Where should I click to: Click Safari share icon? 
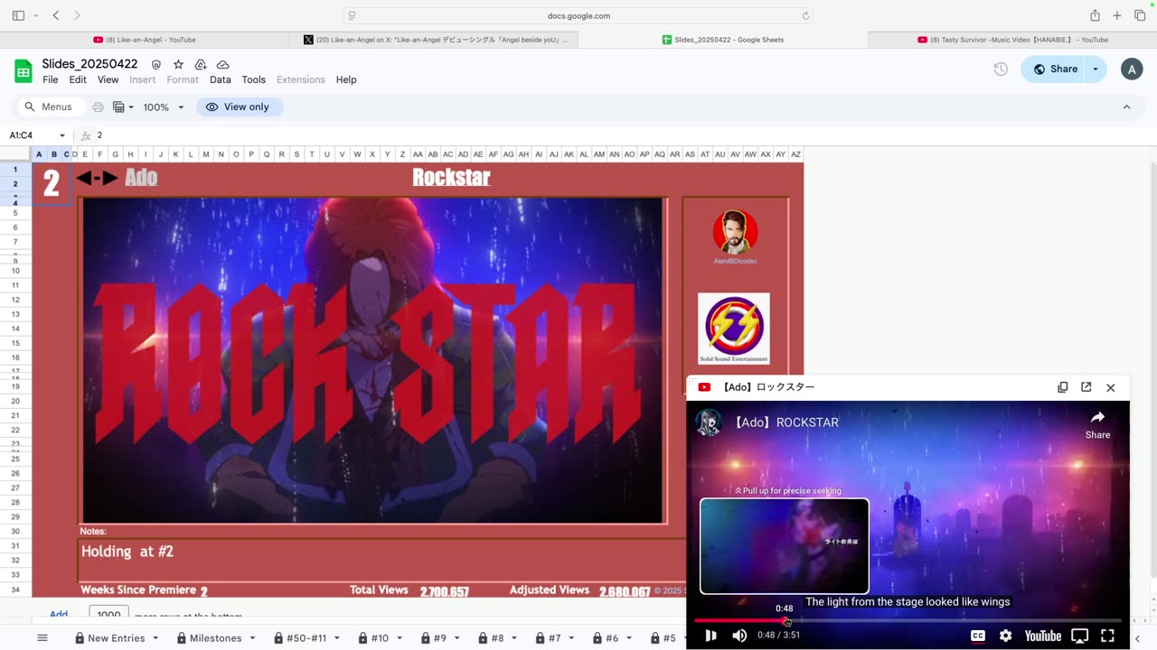pos(1095,15)
